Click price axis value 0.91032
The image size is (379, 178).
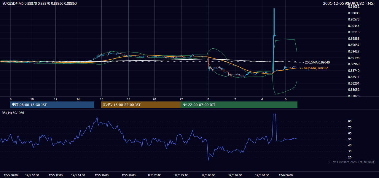click(354, 7)
